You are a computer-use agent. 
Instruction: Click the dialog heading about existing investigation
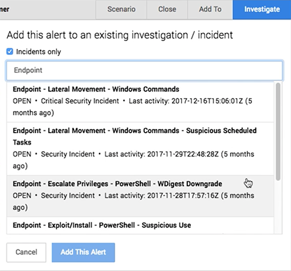120,35
